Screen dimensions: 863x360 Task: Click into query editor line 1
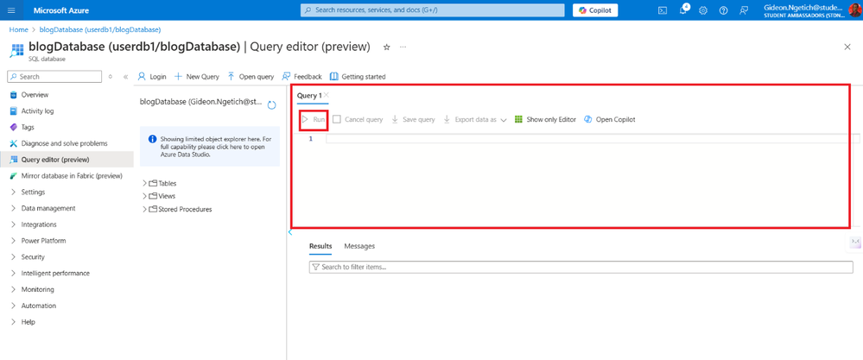pyautogui.click(x=589, y=138)
